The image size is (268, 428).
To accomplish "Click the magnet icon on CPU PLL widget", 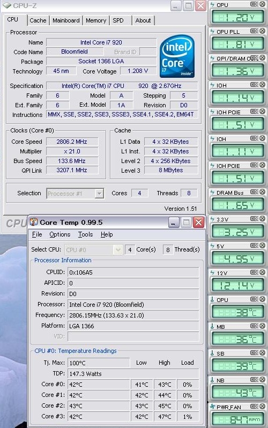I will [254, 31].
